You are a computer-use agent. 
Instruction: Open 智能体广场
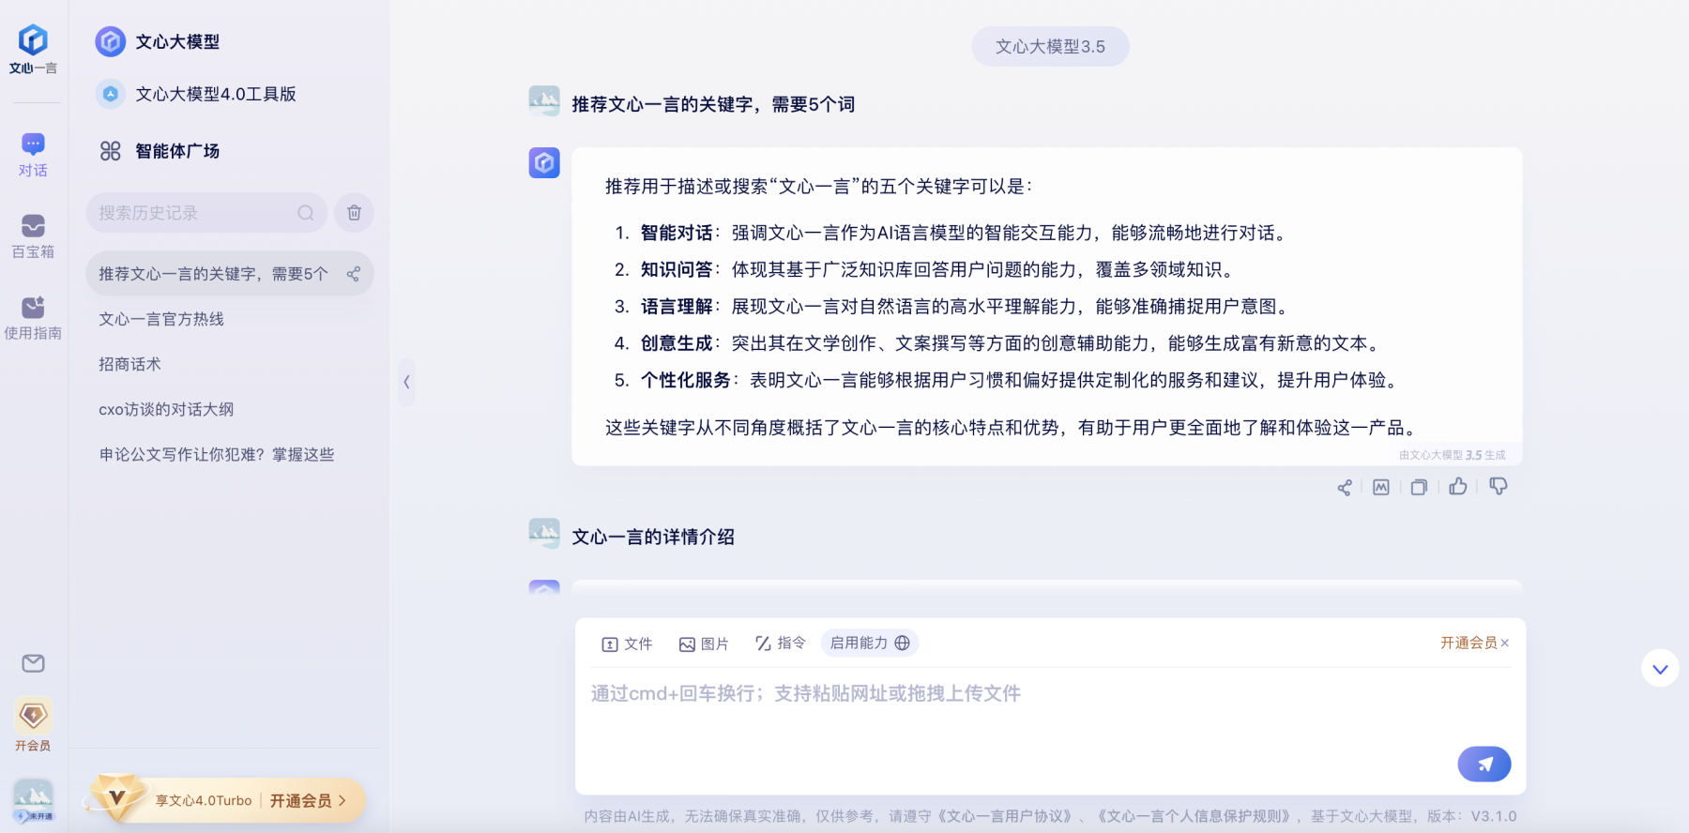pyautogui.click(x=160, y=151)
